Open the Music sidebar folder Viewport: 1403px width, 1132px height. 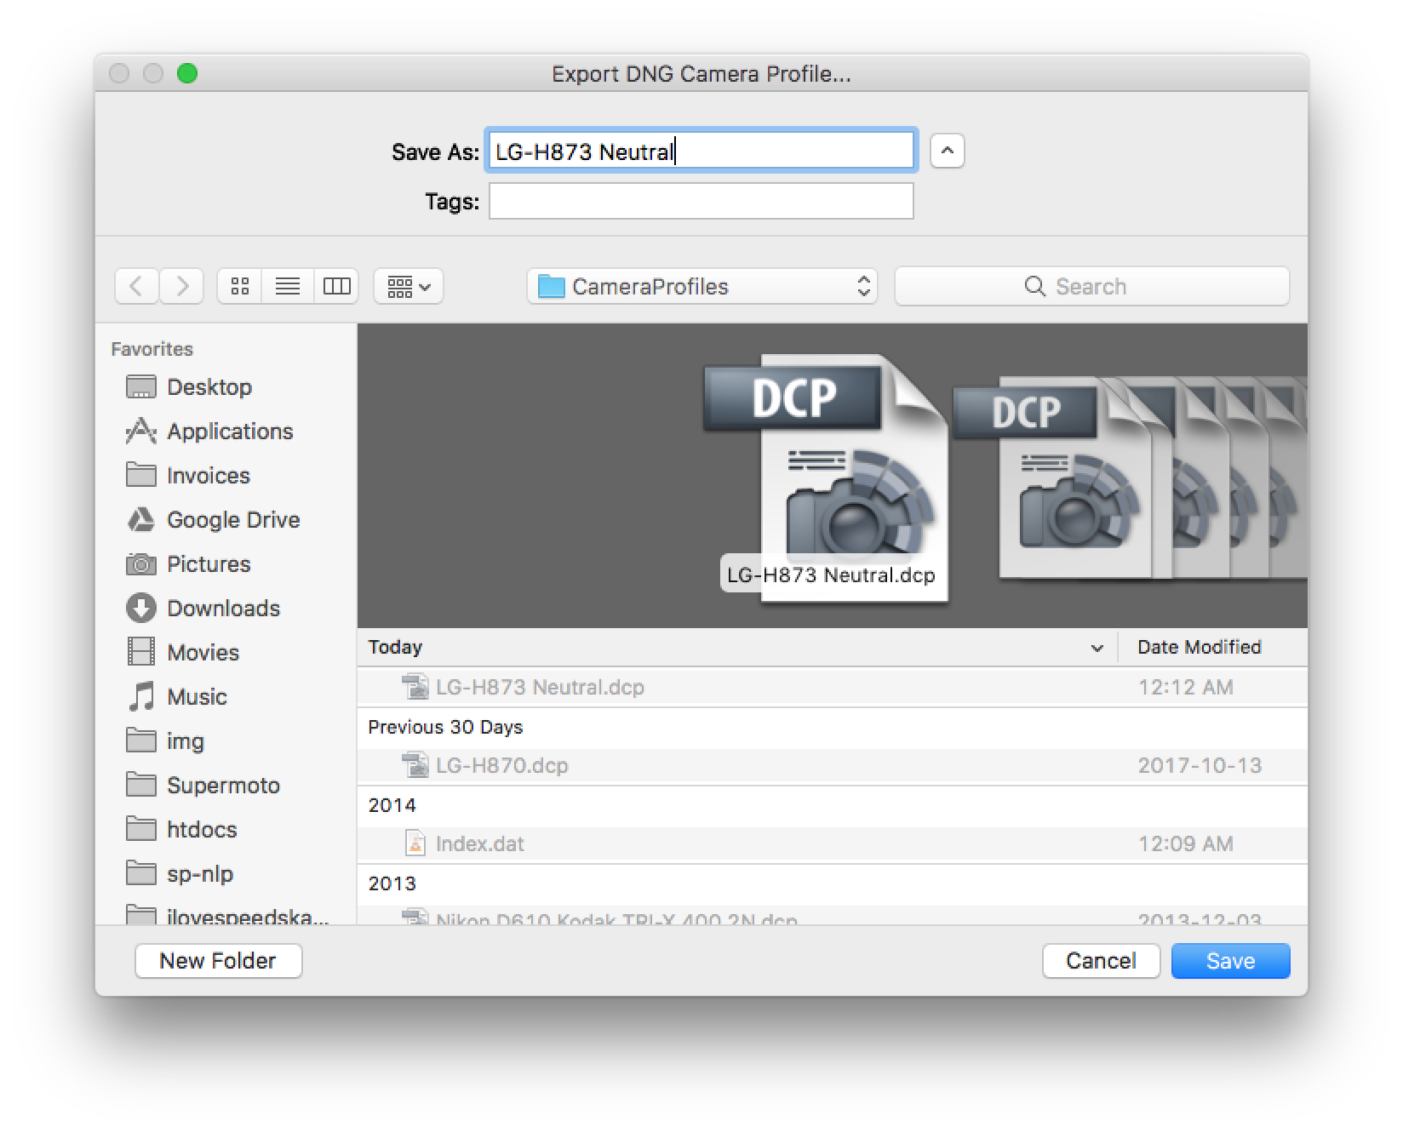tap(176, 697)
